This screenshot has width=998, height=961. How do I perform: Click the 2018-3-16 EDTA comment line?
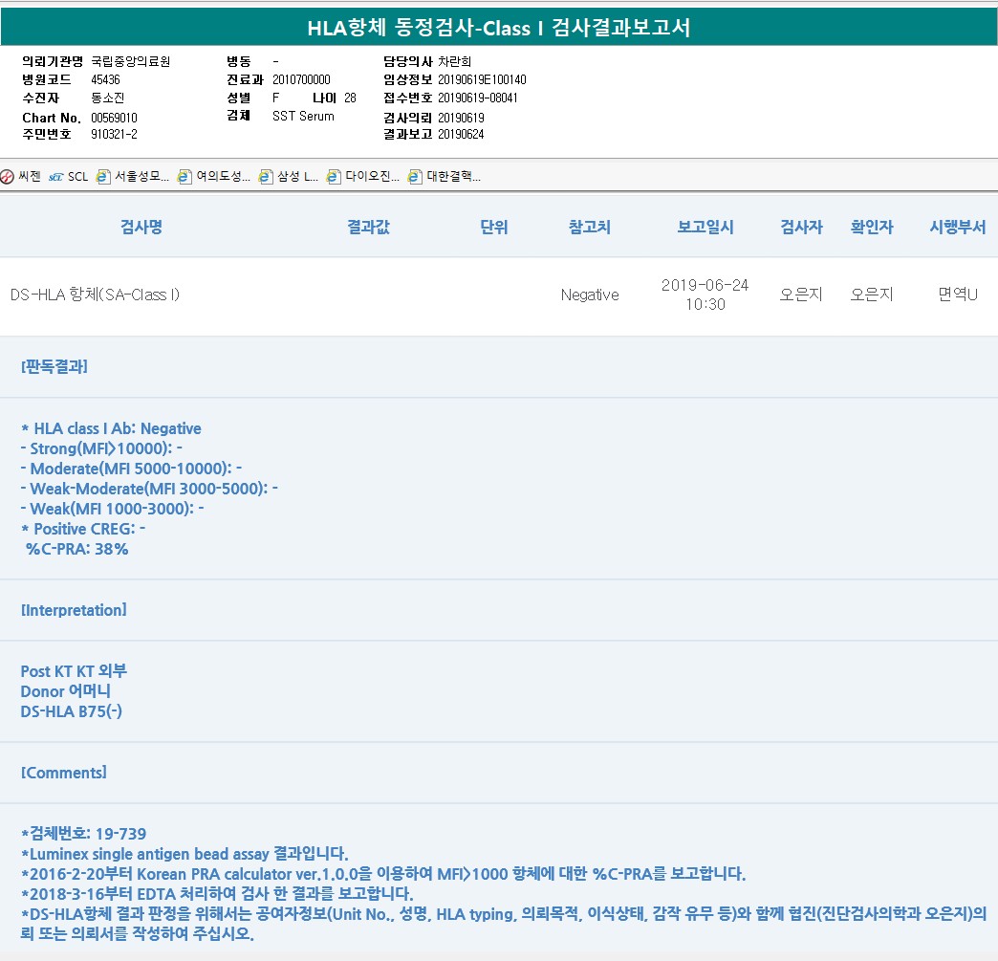pos(217,894)
